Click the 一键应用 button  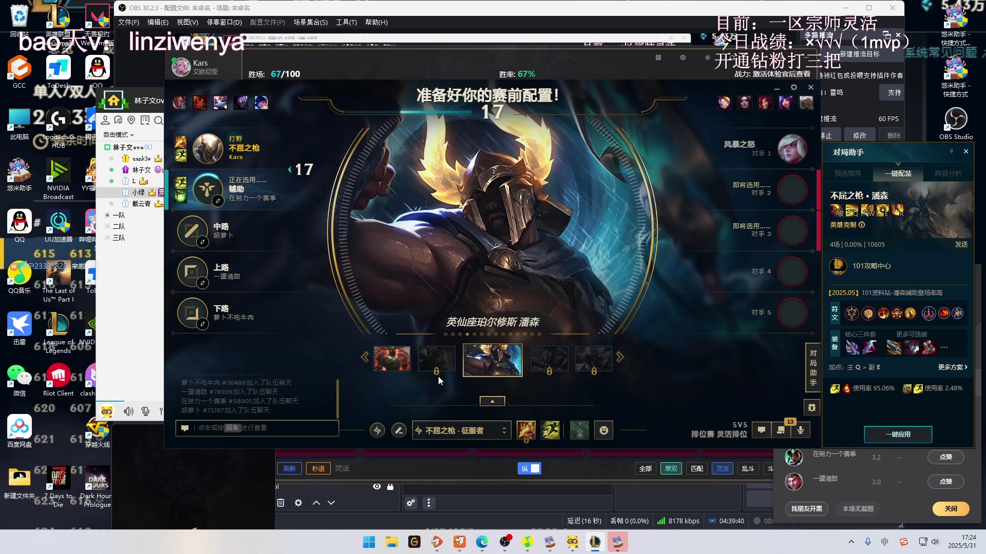click(x=898, y=434)
